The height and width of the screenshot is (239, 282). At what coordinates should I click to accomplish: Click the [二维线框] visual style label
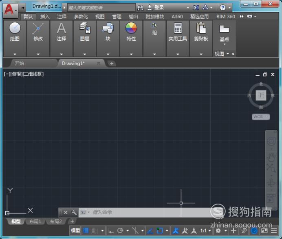pos(33,74)
